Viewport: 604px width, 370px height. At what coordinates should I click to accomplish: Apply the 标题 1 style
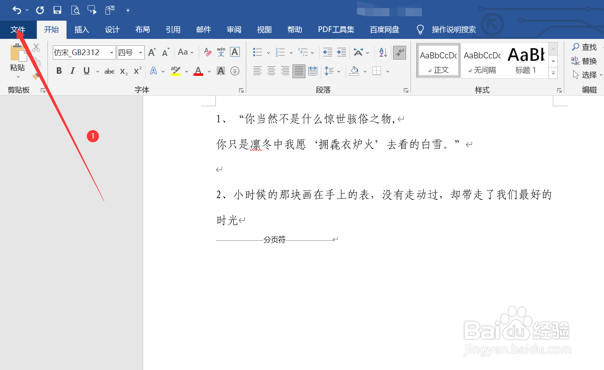(526, 60)
